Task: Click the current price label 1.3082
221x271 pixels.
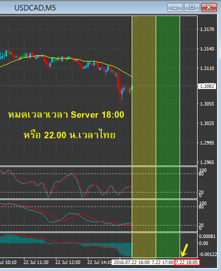Action: pos(207,86)
